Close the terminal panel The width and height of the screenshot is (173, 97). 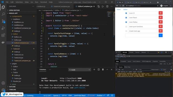pyautogui.click(x=112, y=70)
